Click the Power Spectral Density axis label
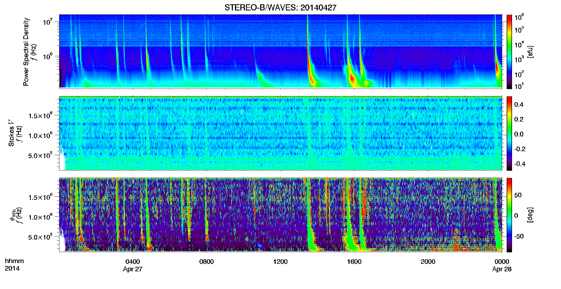Image resolution: width=561 pixels, height=289 pixels. pyautogui.click(x=26, y=52)
